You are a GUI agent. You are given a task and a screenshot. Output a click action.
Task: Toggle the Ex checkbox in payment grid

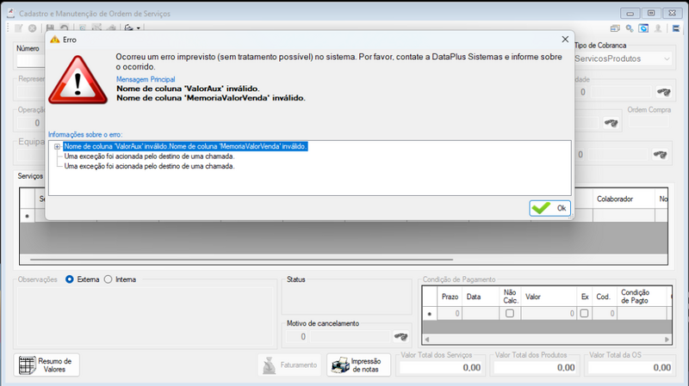tap(584, 314)
